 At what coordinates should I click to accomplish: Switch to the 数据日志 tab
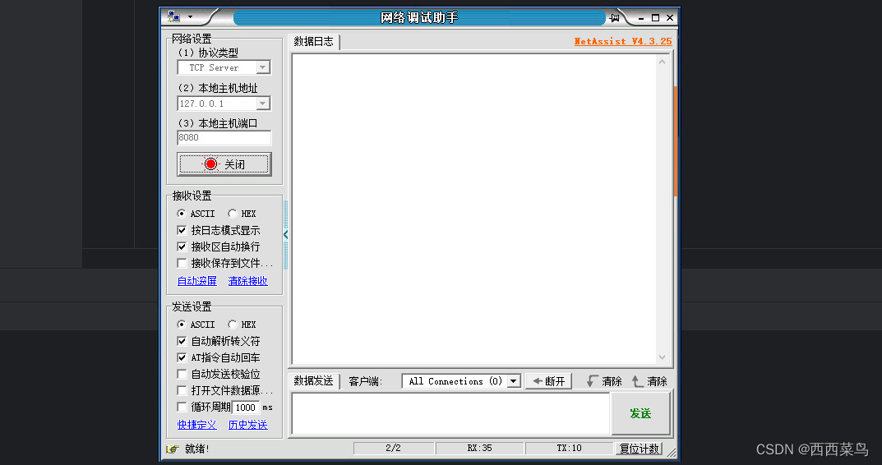tap(313, 42)
